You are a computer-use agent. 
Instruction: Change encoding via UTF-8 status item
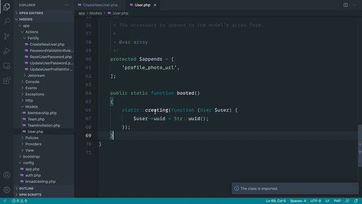316,201
